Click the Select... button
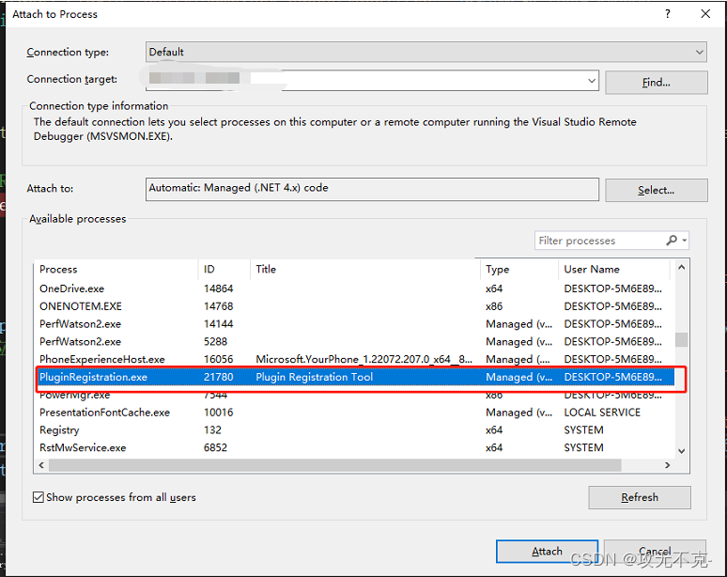Screen dimensions: 727x577 656,190
